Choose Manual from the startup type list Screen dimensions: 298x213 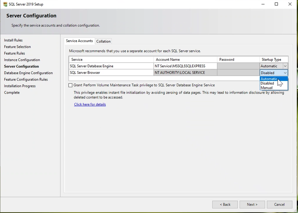[274, 88]
